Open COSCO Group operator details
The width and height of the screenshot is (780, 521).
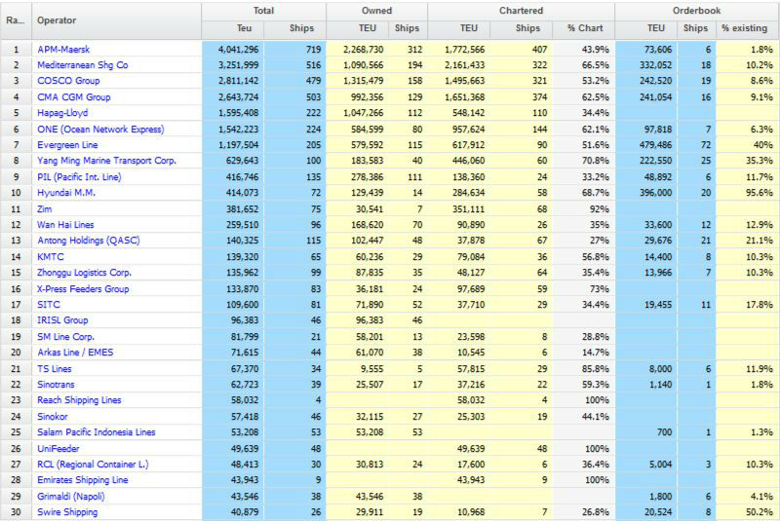click(69, 82)
